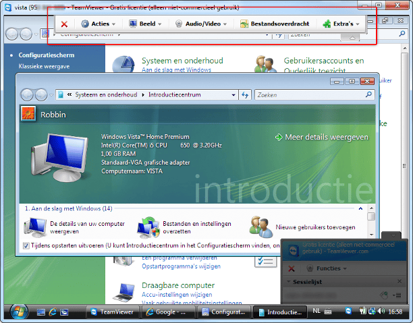Open the Klassieke weergave link in sidebar
The width and height of the screenshot is (413, 323).
44,66
